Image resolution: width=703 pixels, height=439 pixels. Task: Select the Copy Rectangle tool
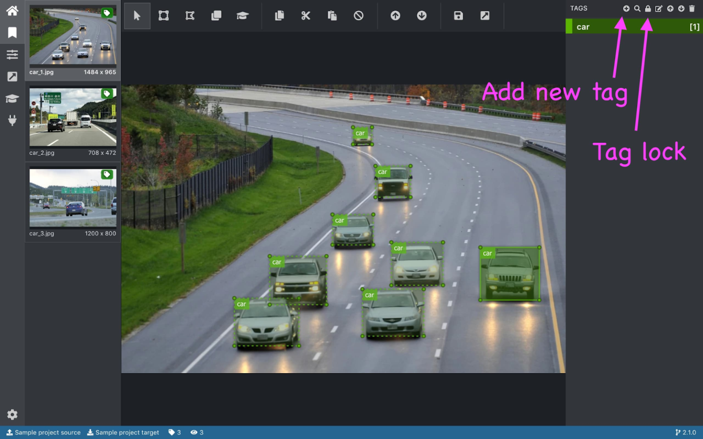coord(216,16)
